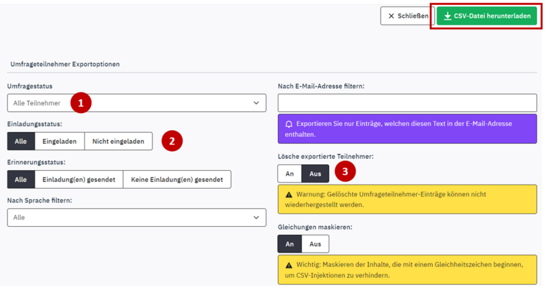
Task: Click the purple Exportieren Sie nur Einträge notice
Action: (x=407, y=129)
